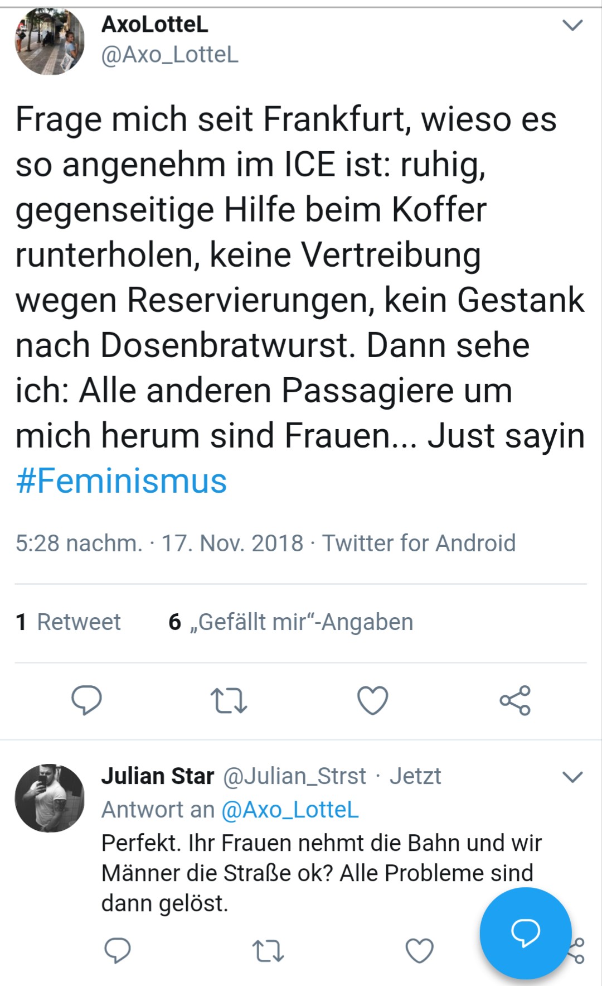Open the #Feminismus hashtag
Viewport: 602px width, 986px height.
point(122,481)
